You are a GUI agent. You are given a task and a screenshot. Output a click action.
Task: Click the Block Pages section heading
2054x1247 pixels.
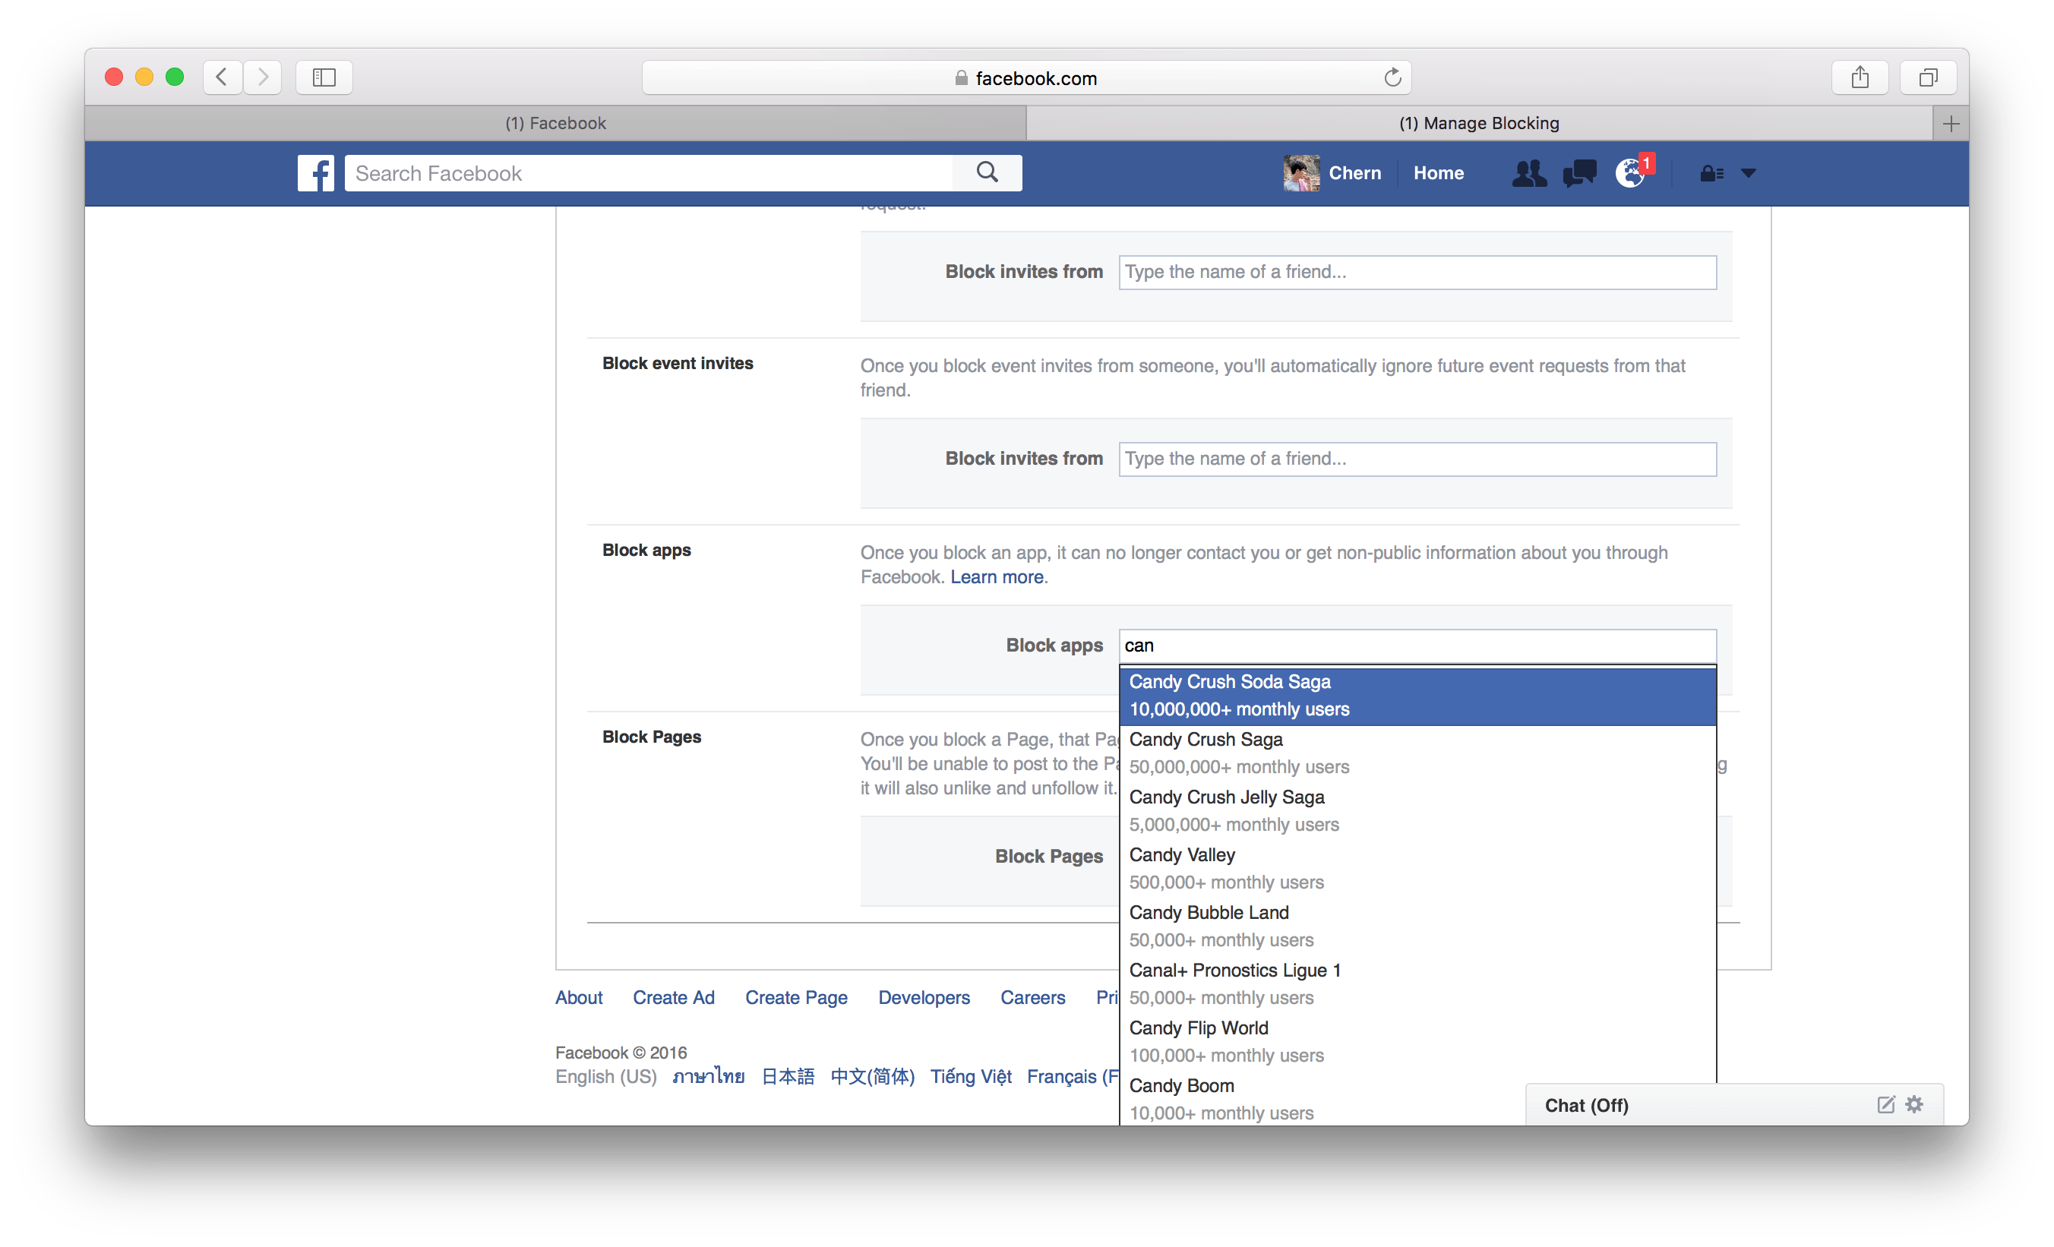(651, 737)
